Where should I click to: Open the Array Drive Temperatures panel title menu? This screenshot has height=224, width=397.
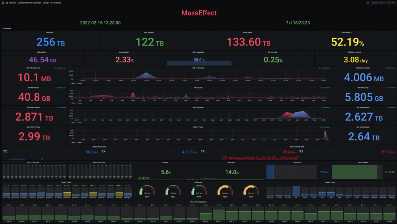198,202
